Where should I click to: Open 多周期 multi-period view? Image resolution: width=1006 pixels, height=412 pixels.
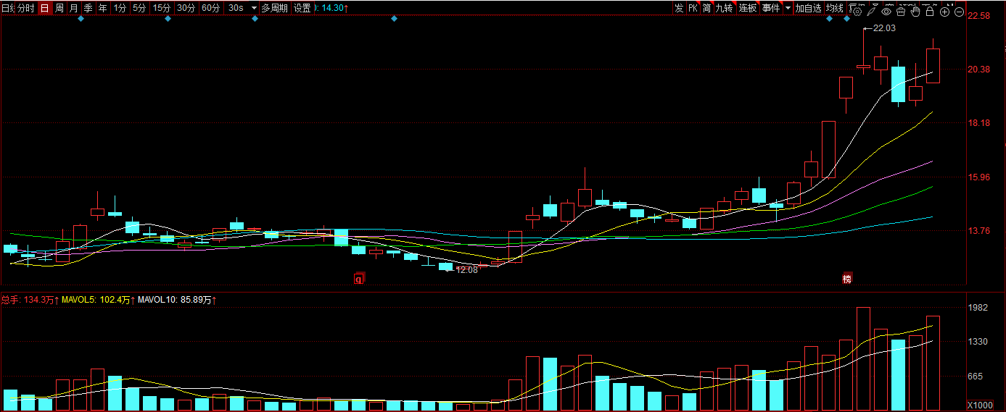[274, 8]
